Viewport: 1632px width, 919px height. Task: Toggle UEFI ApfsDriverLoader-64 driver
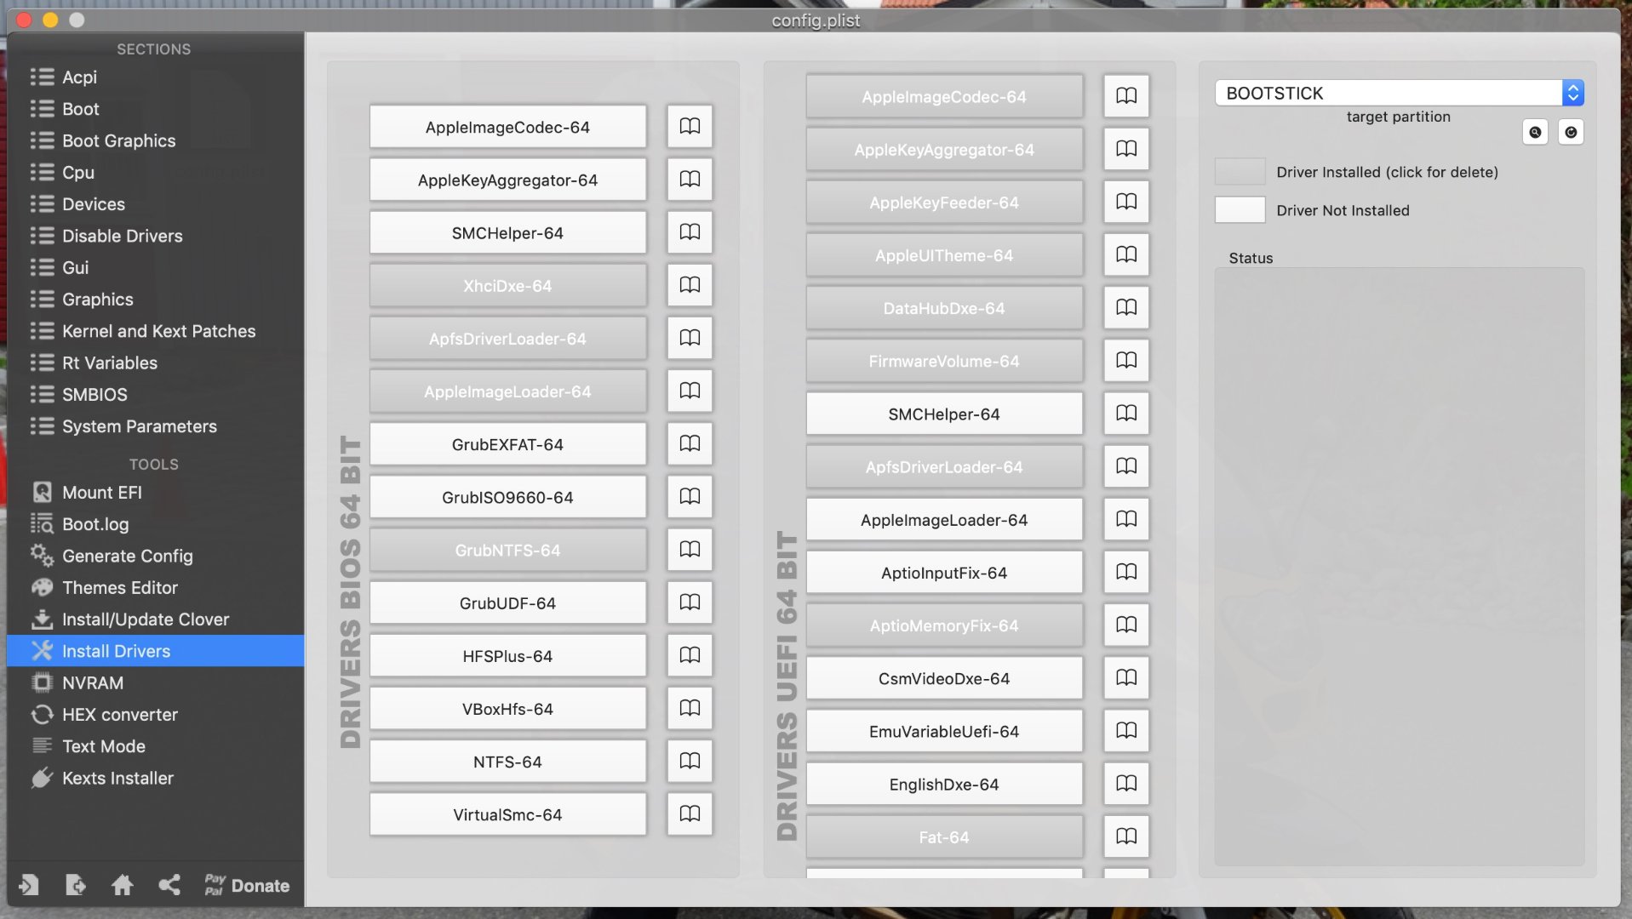pos(944,467)
